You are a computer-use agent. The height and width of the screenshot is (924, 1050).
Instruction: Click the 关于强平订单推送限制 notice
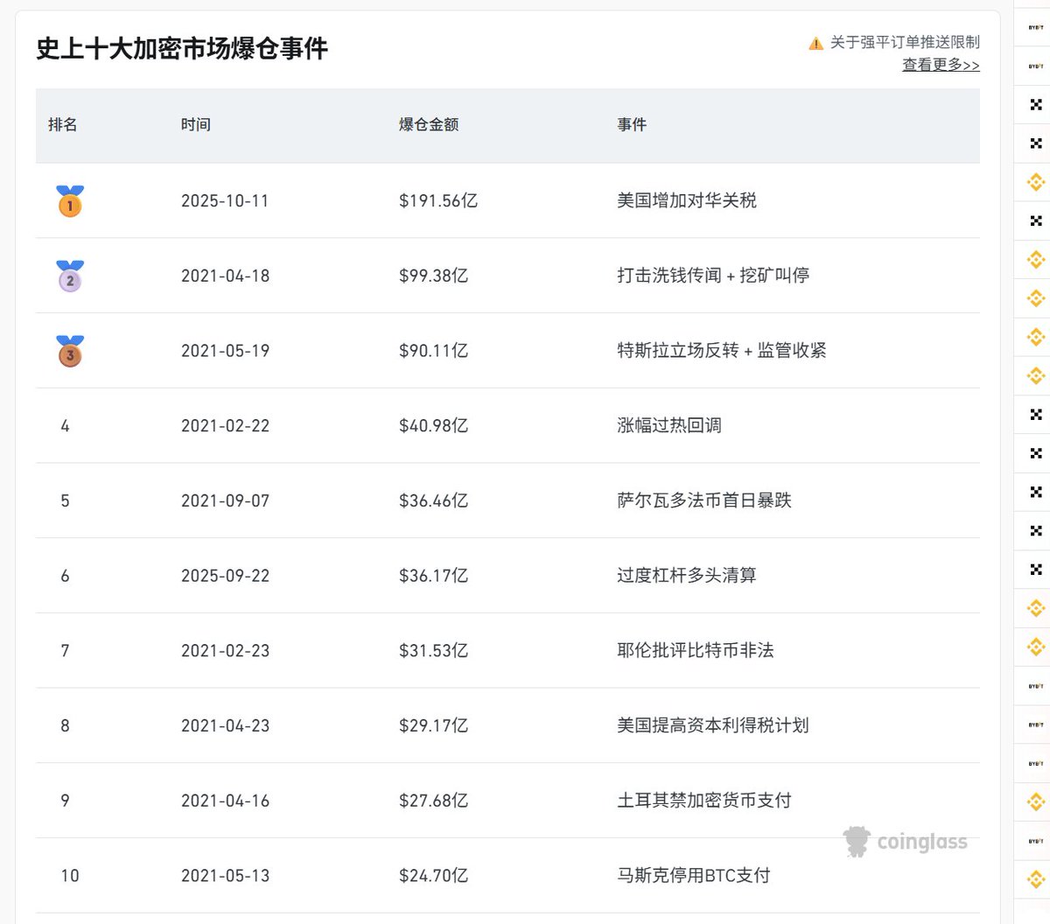905,42
